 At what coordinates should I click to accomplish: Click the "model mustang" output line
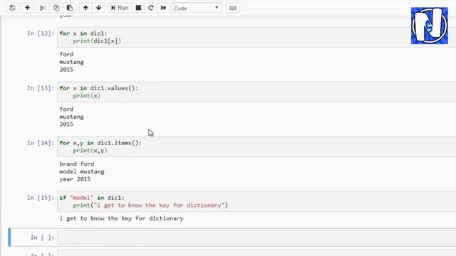point(82,171)
